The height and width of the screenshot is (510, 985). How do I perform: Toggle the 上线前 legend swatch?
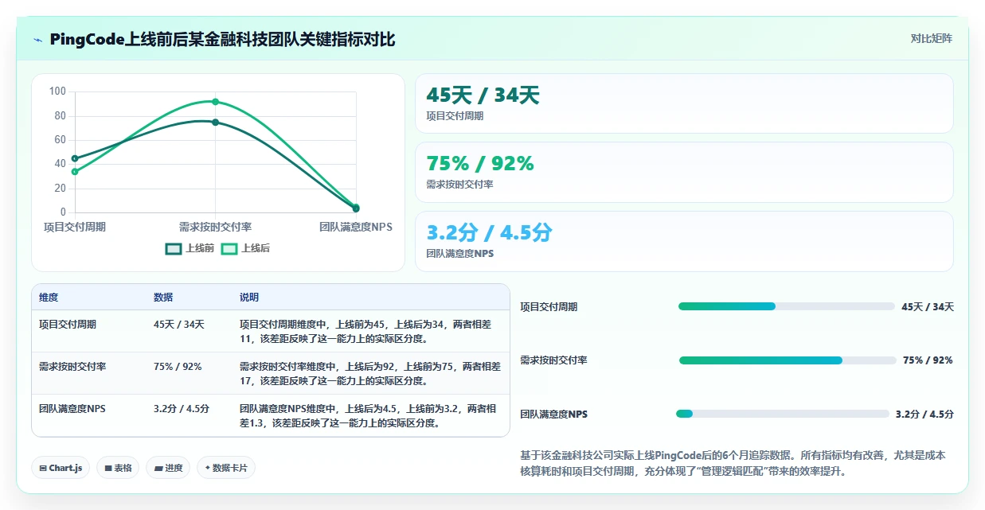pyautogui.click(x=174, y=248)
